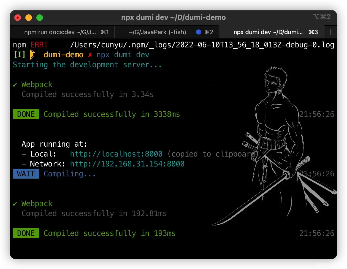The image size is (347, 269).
Task: Open a new tab with plus button
Action: [330, 32]
